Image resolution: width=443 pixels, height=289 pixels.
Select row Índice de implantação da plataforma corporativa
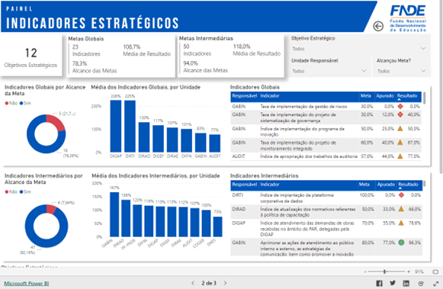click(x=326, y=197)
